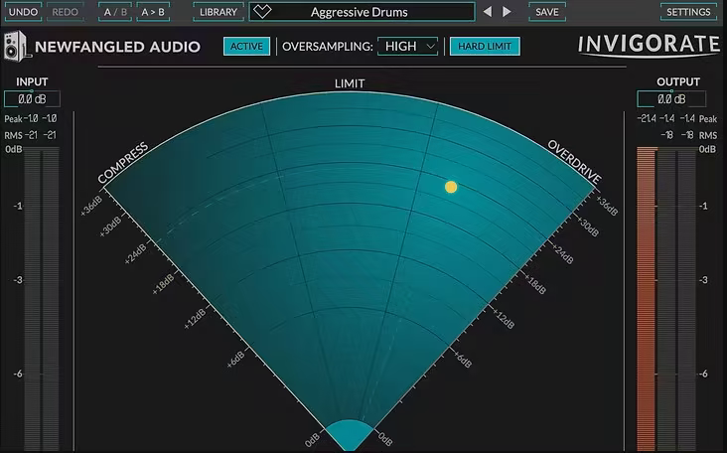Click the input RMS -21 readout
This screenshot has width=727, height=453.
(41, 135)
